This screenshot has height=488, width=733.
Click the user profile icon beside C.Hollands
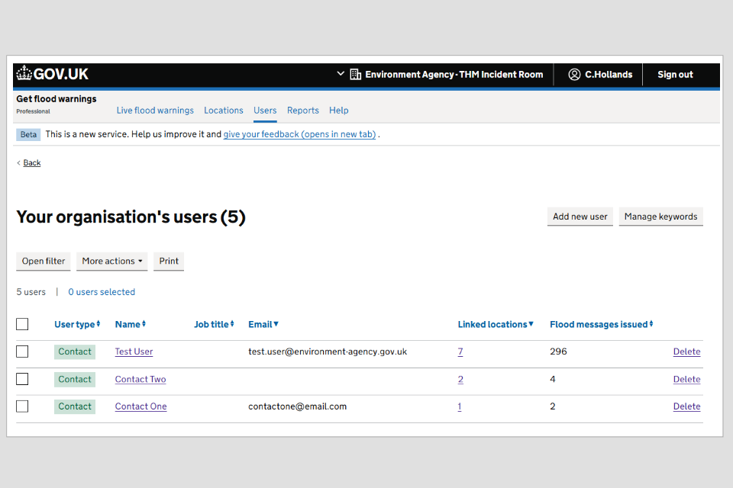point(574,75)
